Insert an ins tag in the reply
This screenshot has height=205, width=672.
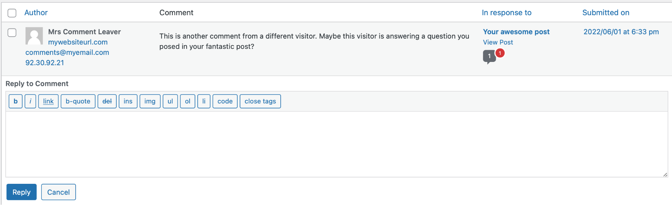coord(128,101)
